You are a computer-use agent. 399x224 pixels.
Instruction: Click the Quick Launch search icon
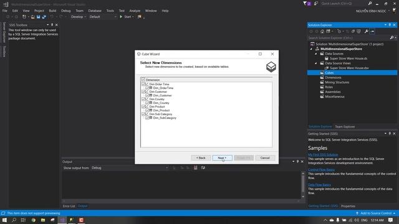tap(370, 4)
